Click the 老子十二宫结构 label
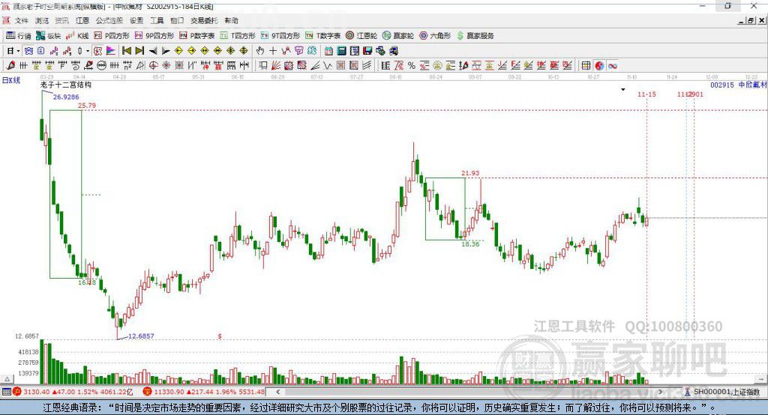Viewport: 768px width, 415px height. click(66, 85)
